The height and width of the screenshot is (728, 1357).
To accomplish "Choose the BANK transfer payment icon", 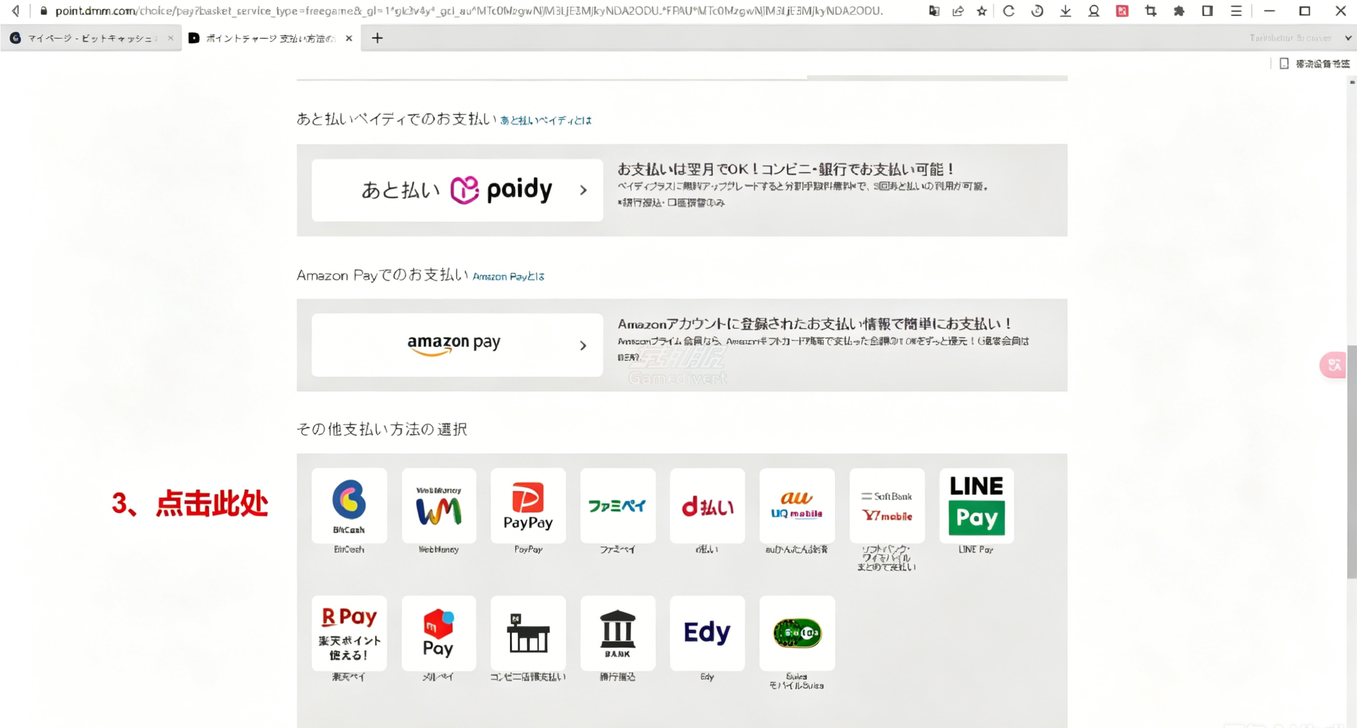I will point(618,633).
